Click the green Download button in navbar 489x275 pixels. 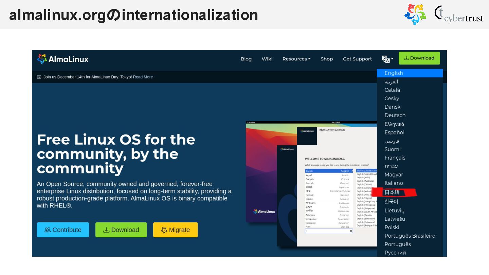click(419, 58)
